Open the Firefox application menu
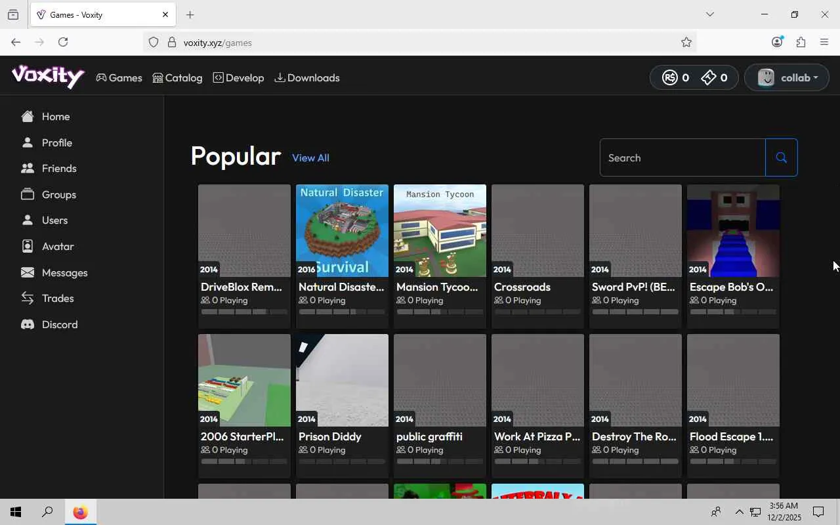The height and width of the screenshot is (525, 840). [824, 42]
